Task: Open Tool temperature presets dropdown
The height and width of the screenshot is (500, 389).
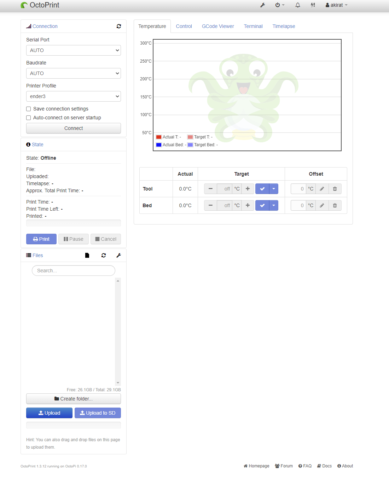Action: [x=274, y=189]
